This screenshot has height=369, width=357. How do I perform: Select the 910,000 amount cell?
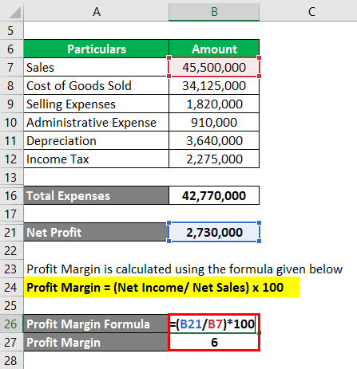(x=214, y=122)
